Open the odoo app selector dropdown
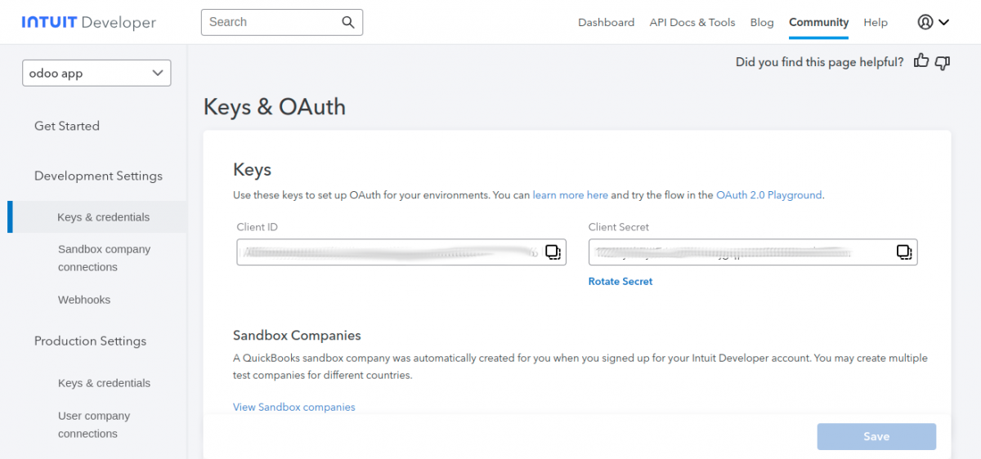Image resolution: width=981 pixels, height=459 pixels. pyautogui.click(x=96, y=73)
